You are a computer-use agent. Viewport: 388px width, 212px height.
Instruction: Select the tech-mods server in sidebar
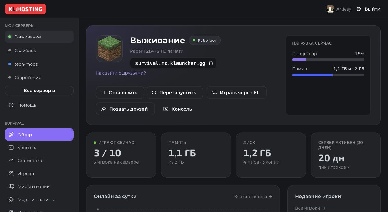(39, 64)
